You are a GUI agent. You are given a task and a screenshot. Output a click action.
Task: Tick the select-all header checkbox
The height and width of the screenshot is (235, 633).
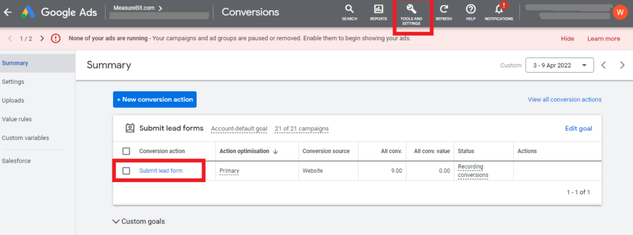tap(126, 151)
